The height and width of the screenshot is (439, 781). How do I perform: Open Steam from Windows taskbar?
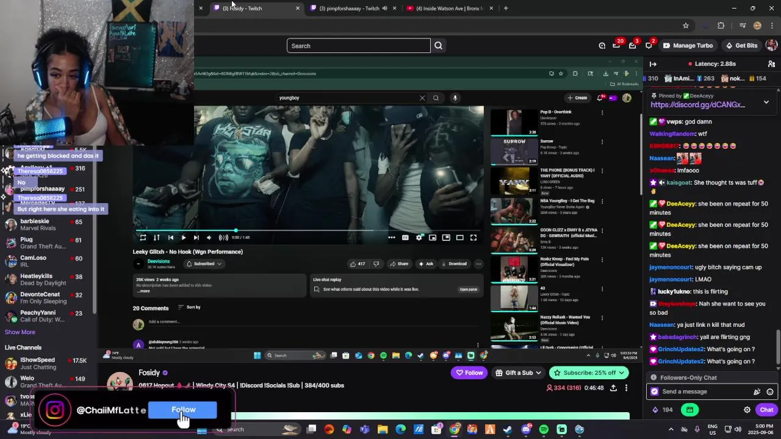click(507, 430)
